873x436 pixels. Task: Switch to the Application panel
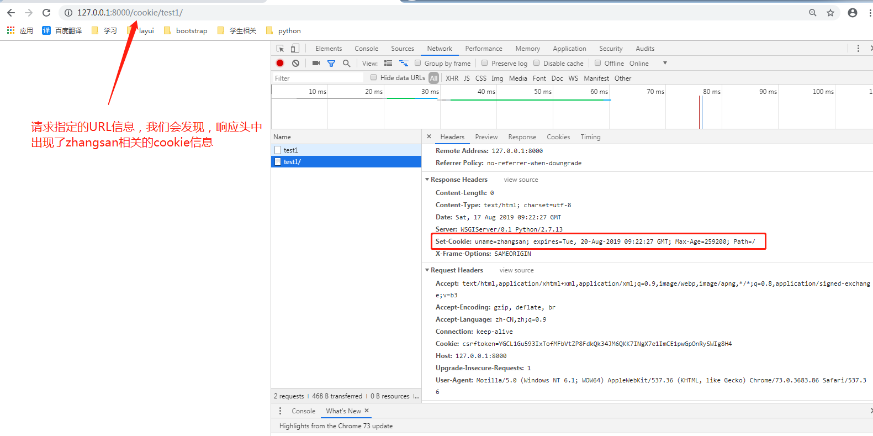[x=569, y=49]
